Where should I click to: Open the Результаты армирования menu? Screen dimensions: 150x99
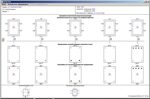pos(18,4)
